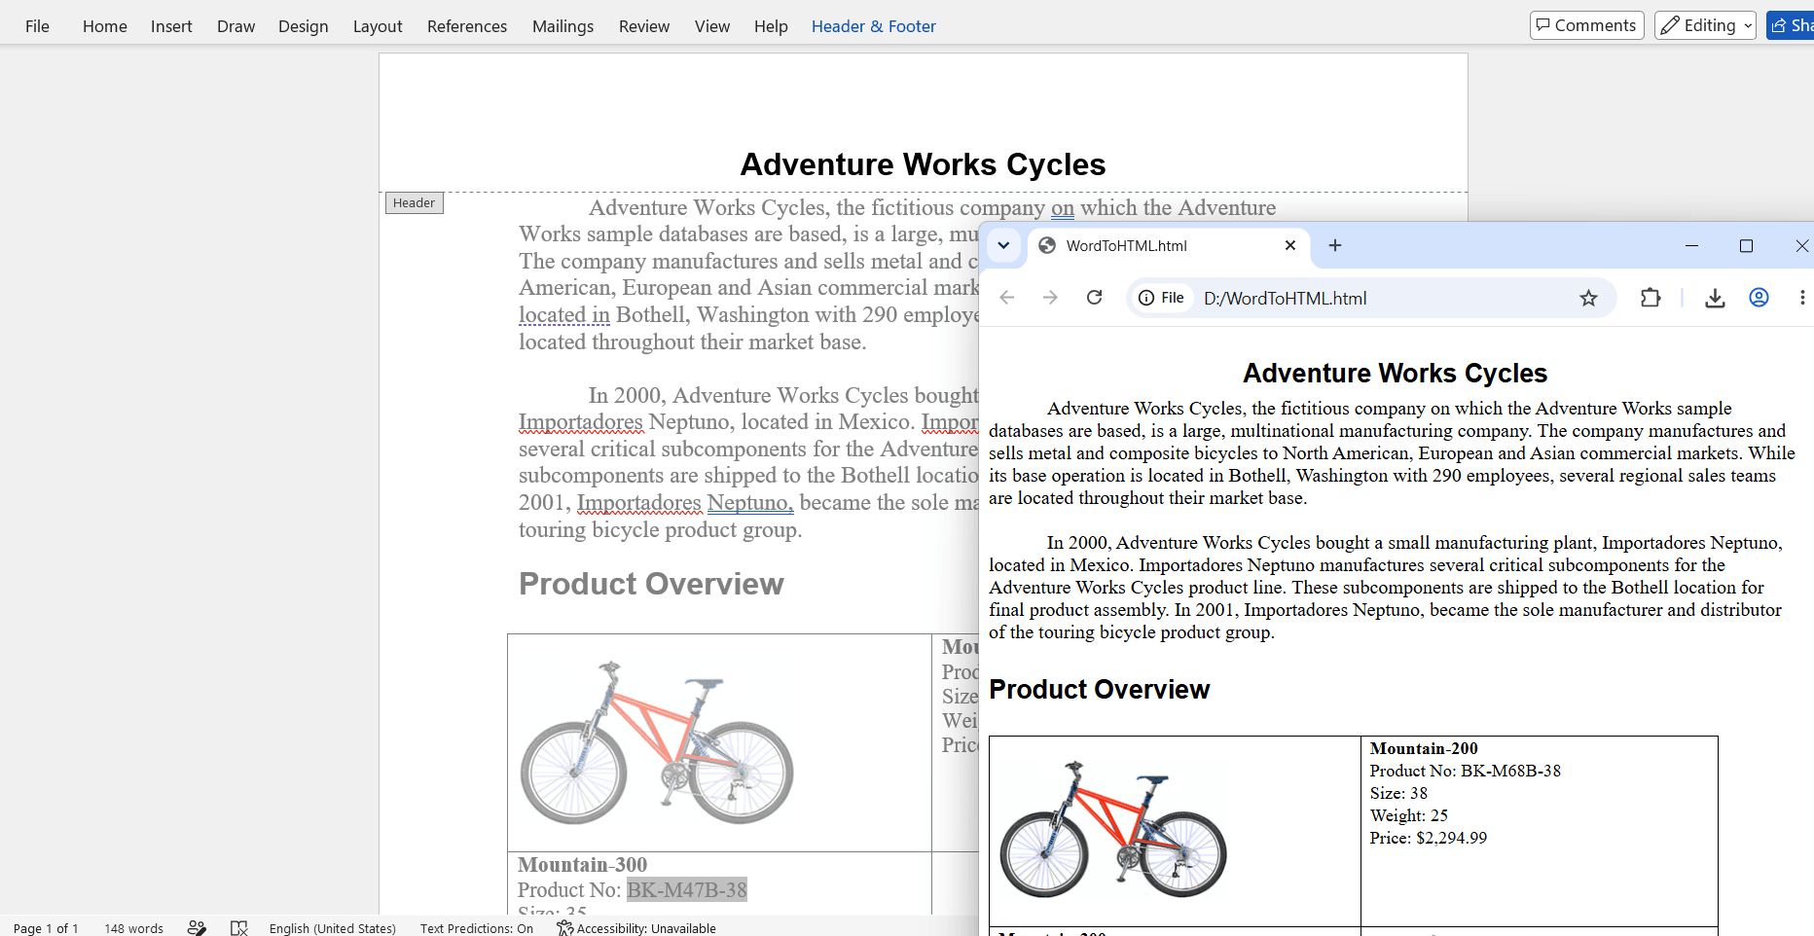
Task: Click the Product Overview heading in Word
Action: point(651,584)
